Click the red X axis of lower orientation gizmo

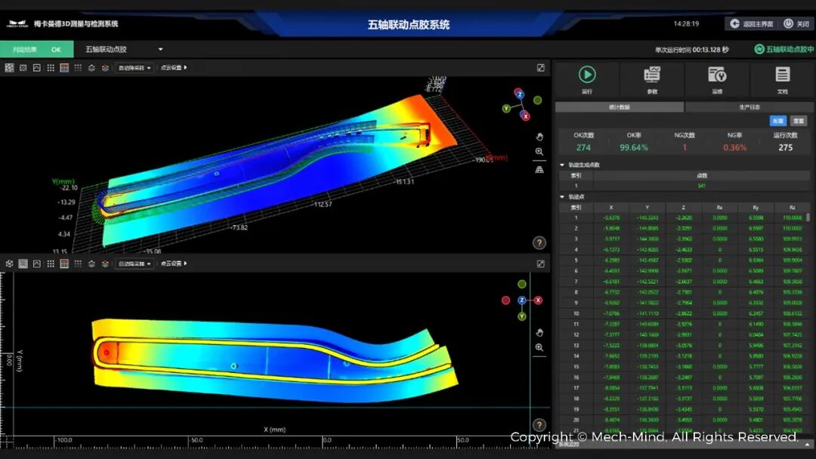(x=538, y=300)
